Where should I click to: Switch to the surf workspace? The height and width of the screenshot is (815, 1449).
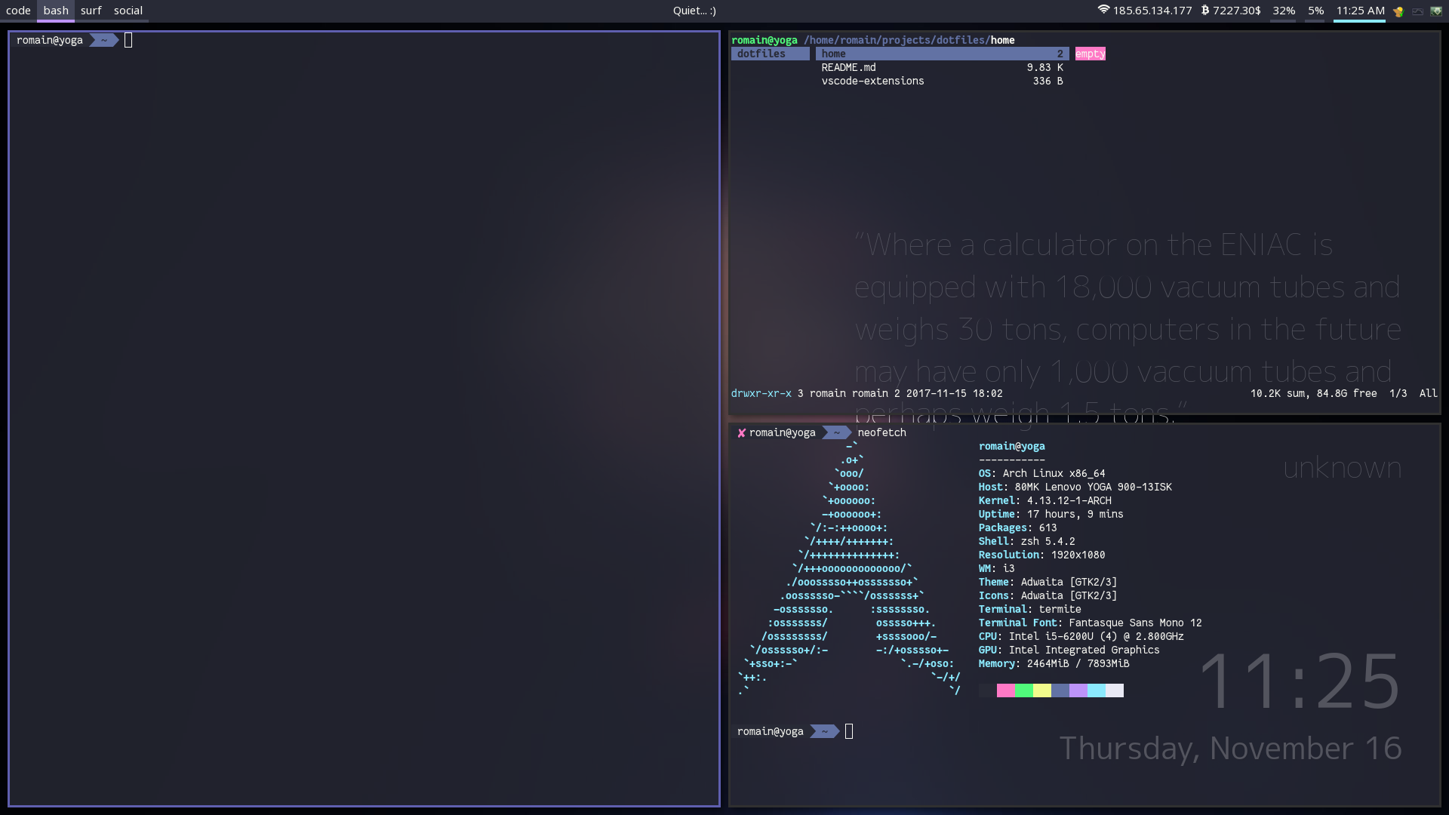(91, 11)
